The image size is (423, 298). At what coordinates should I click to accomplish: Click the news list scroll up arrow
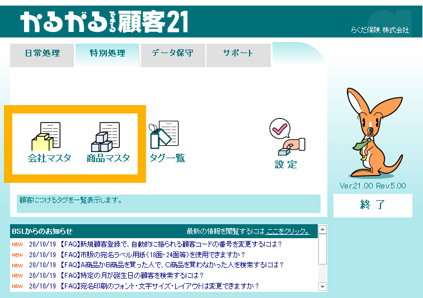tap(322, 229)
